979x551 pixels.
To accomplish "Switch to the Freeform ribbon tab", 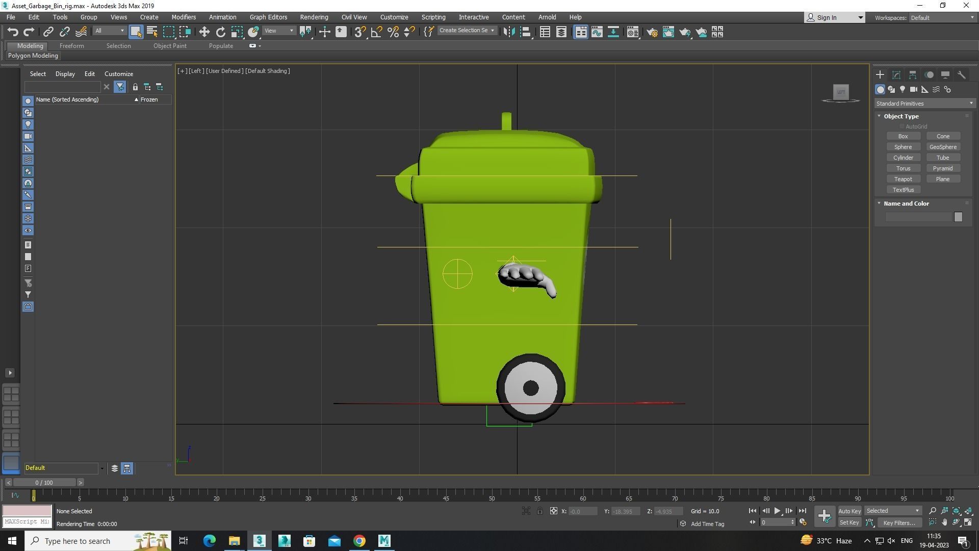I will pos(71,45).
